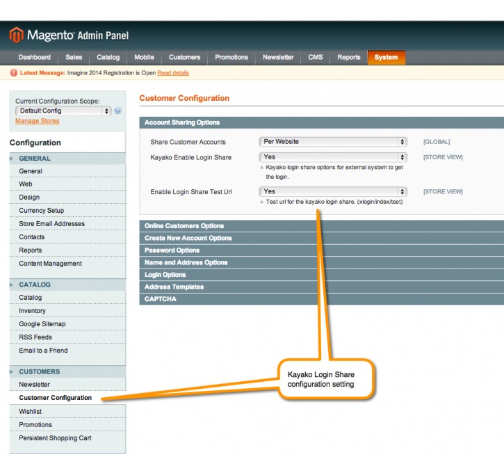Click the Test url for kayako hint
This screenshot has width=504, height=473.
point(334,202)
